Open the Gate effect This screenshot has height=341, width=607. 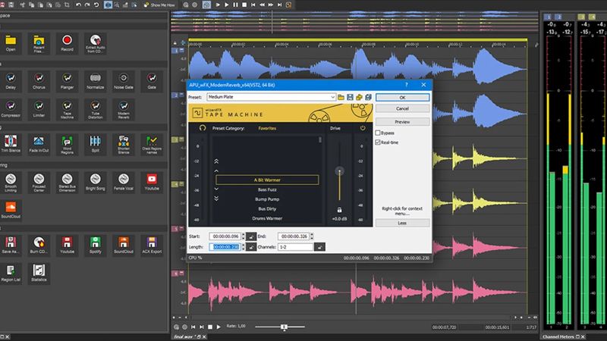[152, 81]
